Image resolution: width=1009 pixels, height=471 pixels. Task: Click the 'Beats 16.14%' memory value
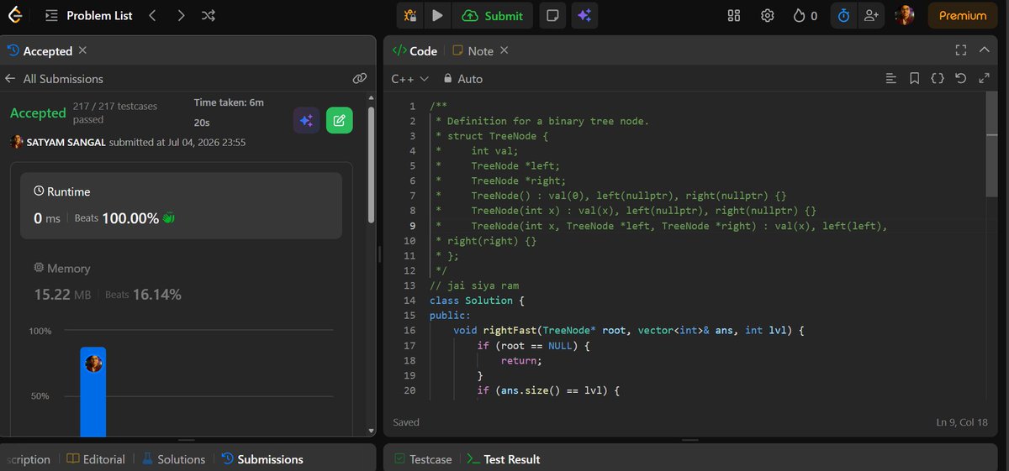[x=143, y=295]
